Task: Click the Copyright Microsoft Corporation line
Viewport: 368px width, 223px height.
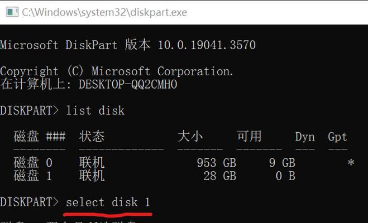Action: coord(117,71)
